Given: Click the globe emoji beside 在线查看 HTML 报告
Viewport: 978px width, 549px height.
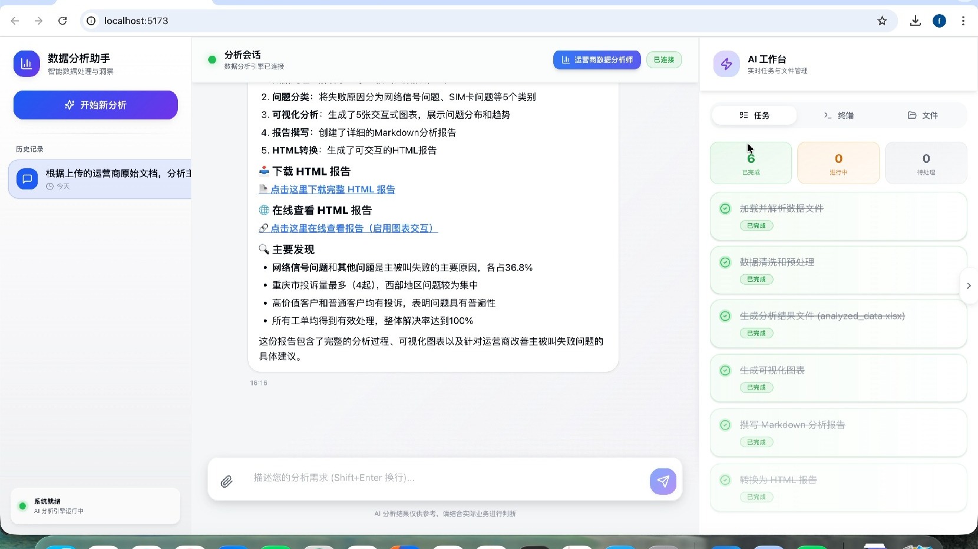Looking at the screenshot, I should click(x=264, y=210).
